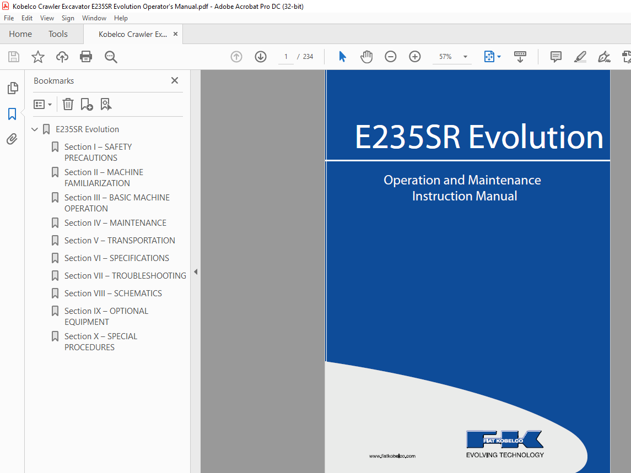Screen dimensions: 631x473
Task: Click the zoom in plus icon
Action: (415, 57)
